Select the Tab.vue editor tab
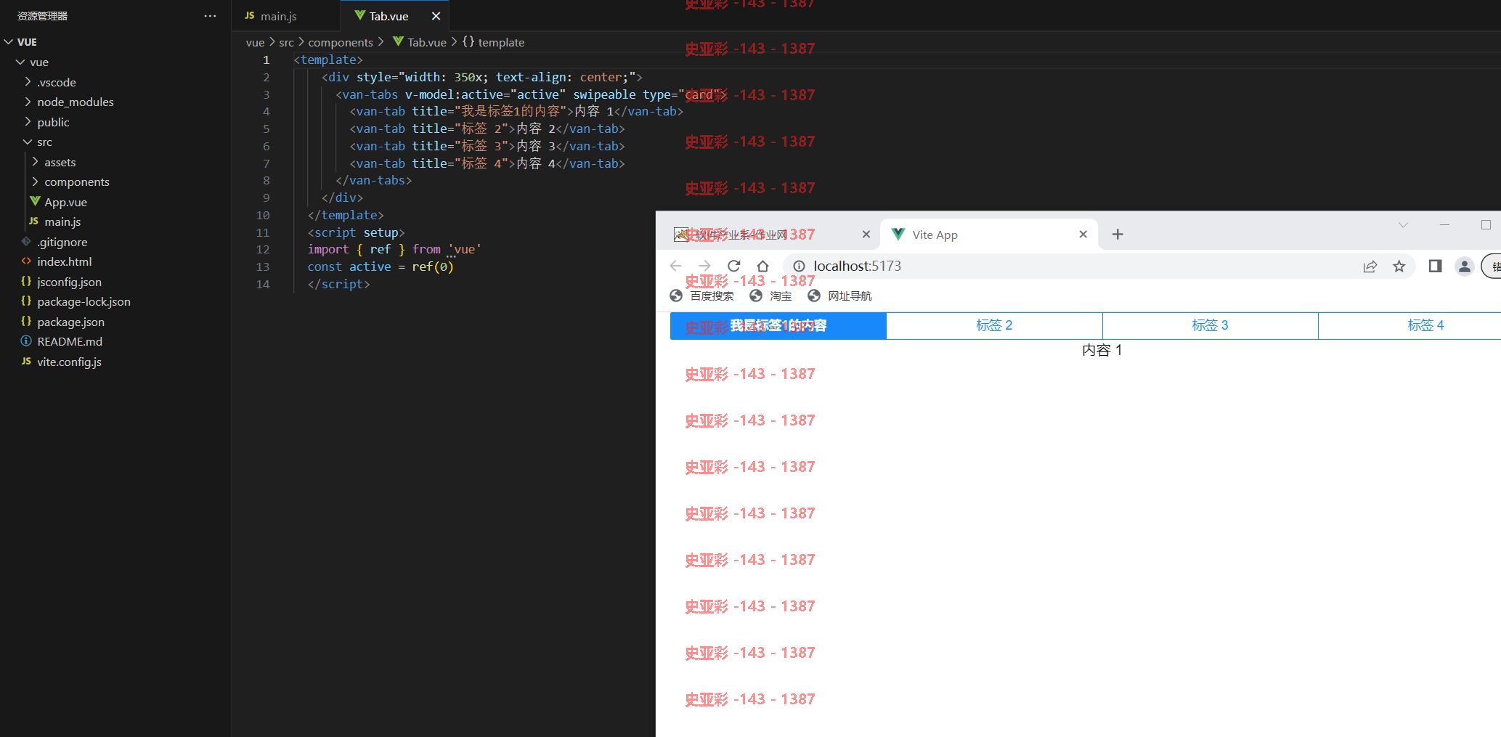The width and height of the screenshot is (1501, 737). point(388,16)
